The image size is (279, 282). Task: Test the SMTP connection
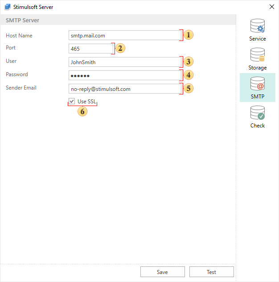(212, 272)
